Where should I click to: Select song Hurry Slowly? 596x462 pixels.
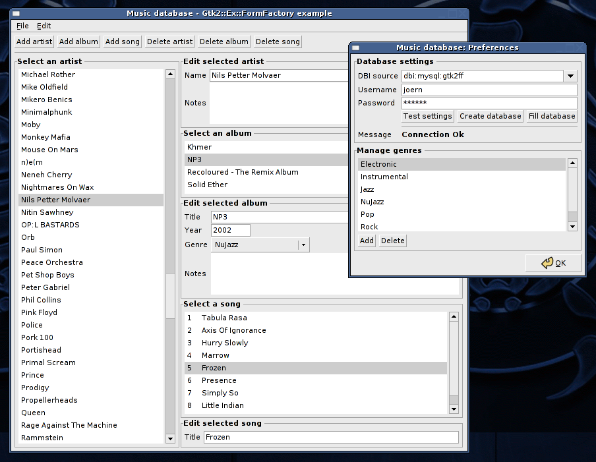tap(316, 343)
